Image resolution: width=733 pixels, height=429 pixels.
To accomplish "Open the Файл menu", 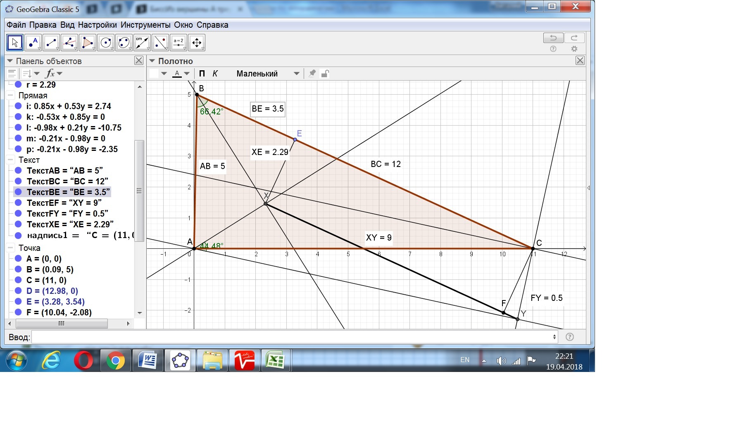I will coord(16,25).
